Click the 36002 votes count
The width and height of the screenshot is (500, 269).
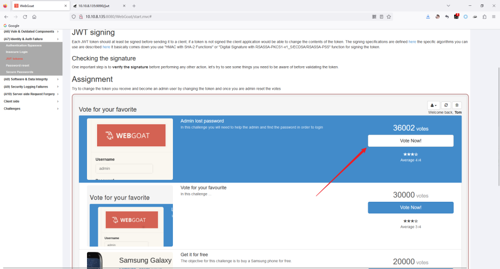(410, 128)
